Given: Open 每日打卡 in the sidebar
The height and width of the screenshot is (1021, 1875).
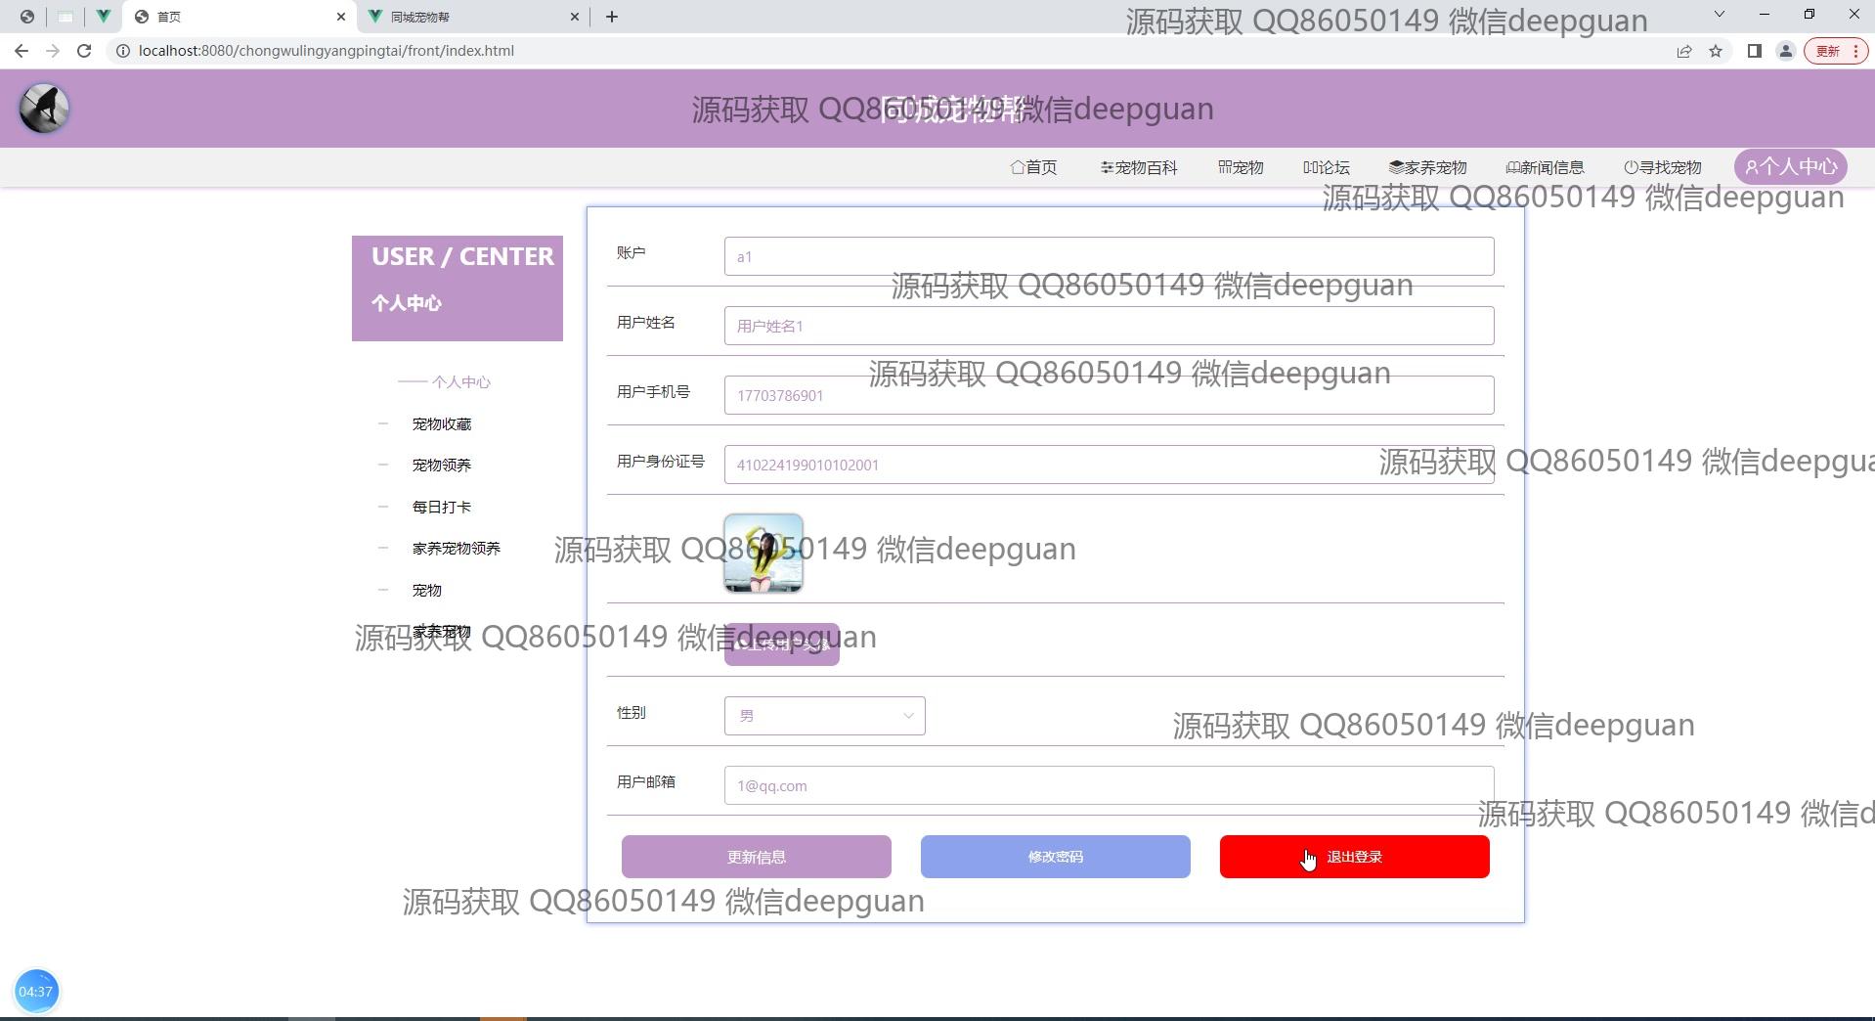Looking at the screenshot, I should [442, 508].
